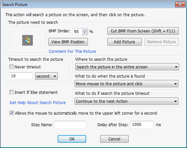Click Cut BMP From Screen button

pyautogui.click(x=143, y=31)
